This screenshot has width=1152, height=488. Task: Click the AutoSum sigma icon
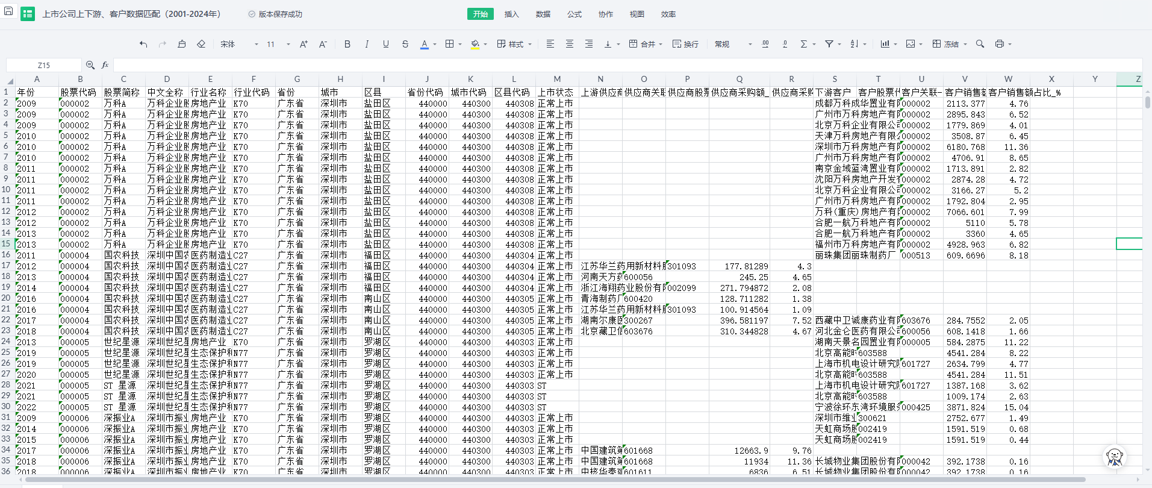tap(803, 44)
